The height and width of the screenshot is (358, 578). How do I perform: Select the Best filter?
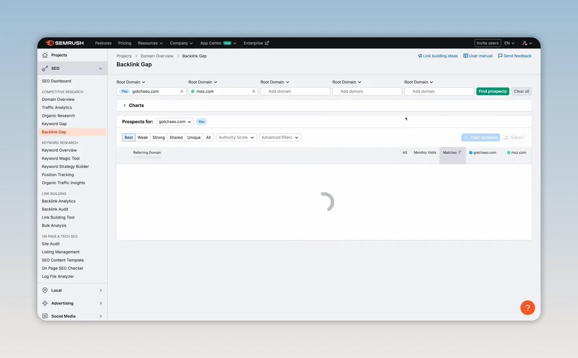pos(129,138)
